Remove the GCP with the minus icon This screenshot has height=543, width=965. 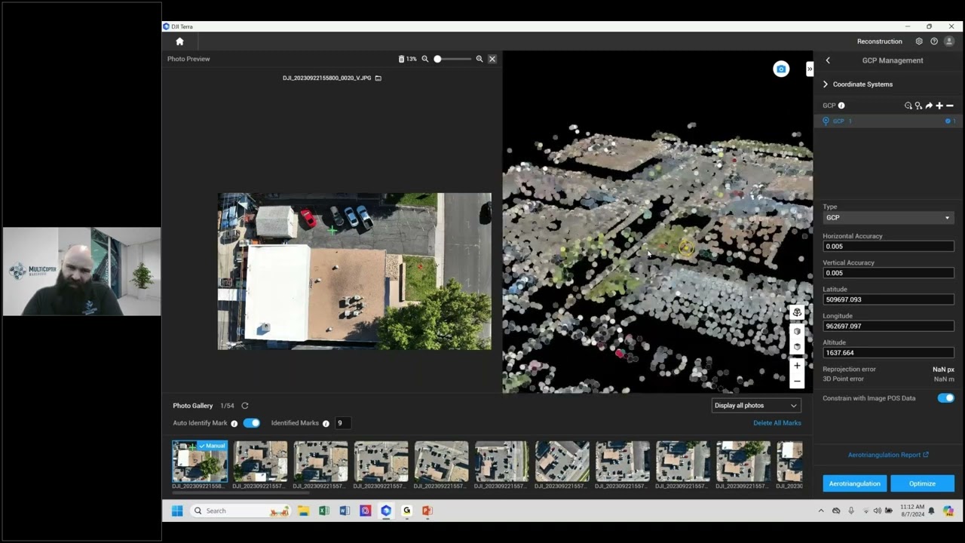[950, 106]
